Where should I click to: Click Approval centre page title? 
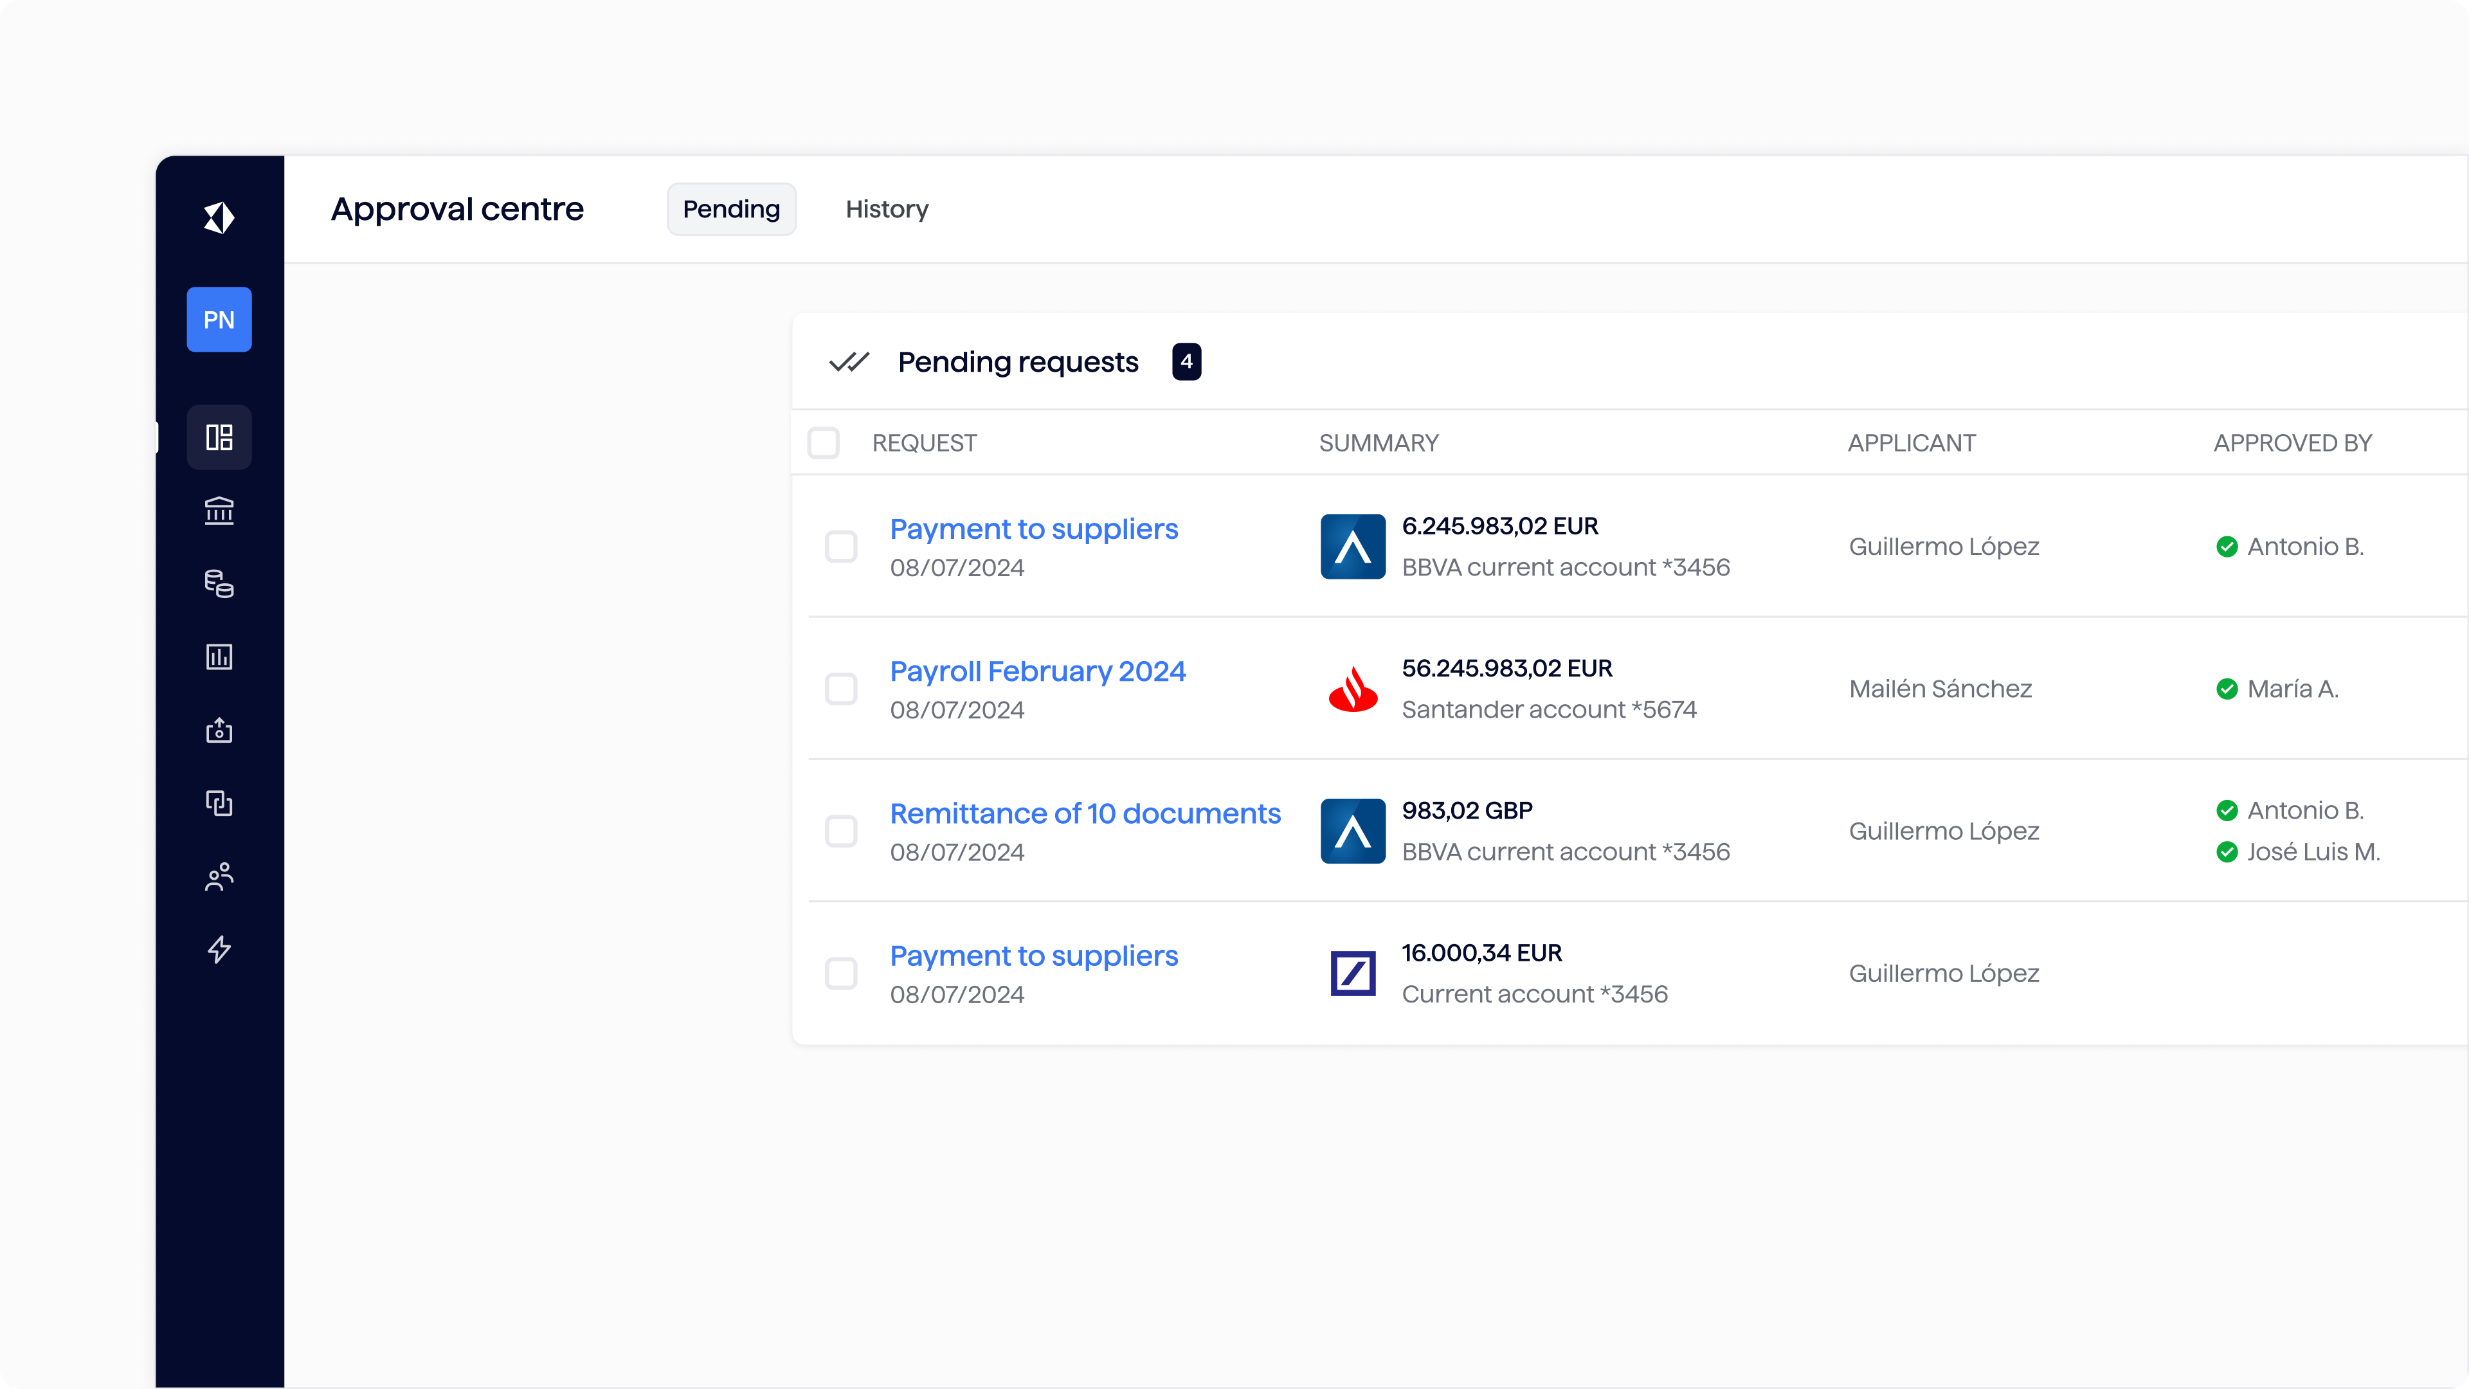pyautogui.click(x=457, y=209)
